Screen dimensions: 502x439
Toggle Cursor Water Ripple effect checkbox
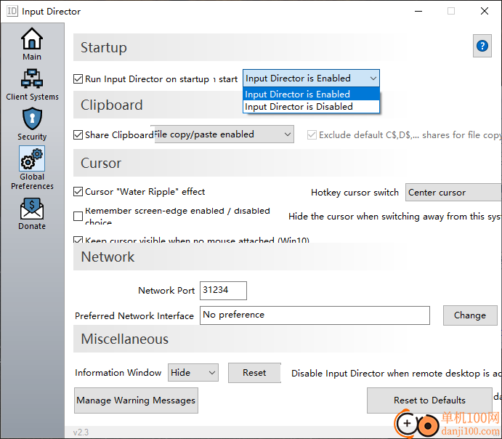[78, 191]
